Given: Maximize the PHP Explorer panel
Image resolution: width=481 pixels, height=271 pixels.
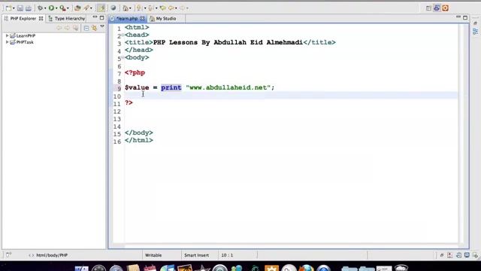Looking at the screenshot, I should [102, 18].
